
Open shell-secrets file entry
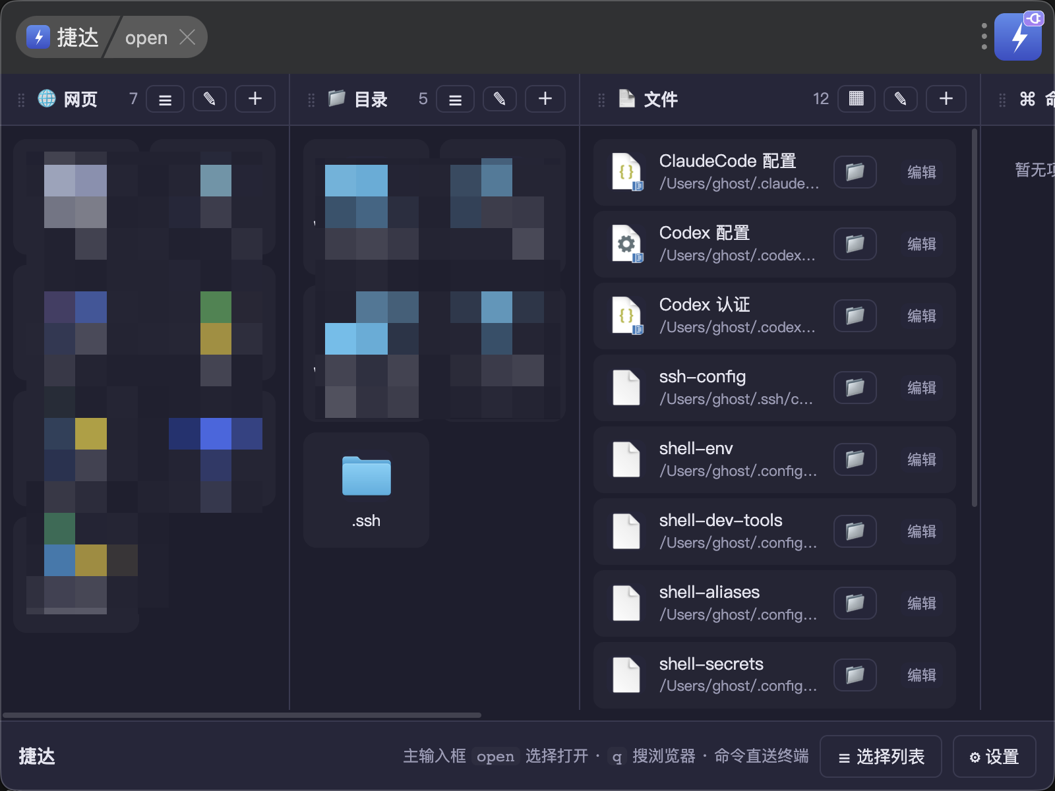point(775,675)
